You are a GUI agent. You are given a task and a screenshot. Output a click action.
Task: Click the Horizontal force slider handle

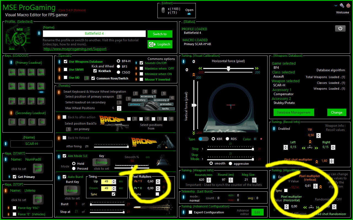pos(228,69)
